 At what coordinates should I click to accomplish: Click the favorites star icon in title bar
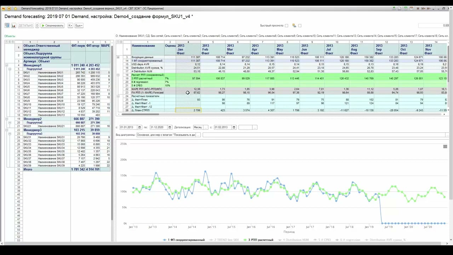(x=15, y=8)
